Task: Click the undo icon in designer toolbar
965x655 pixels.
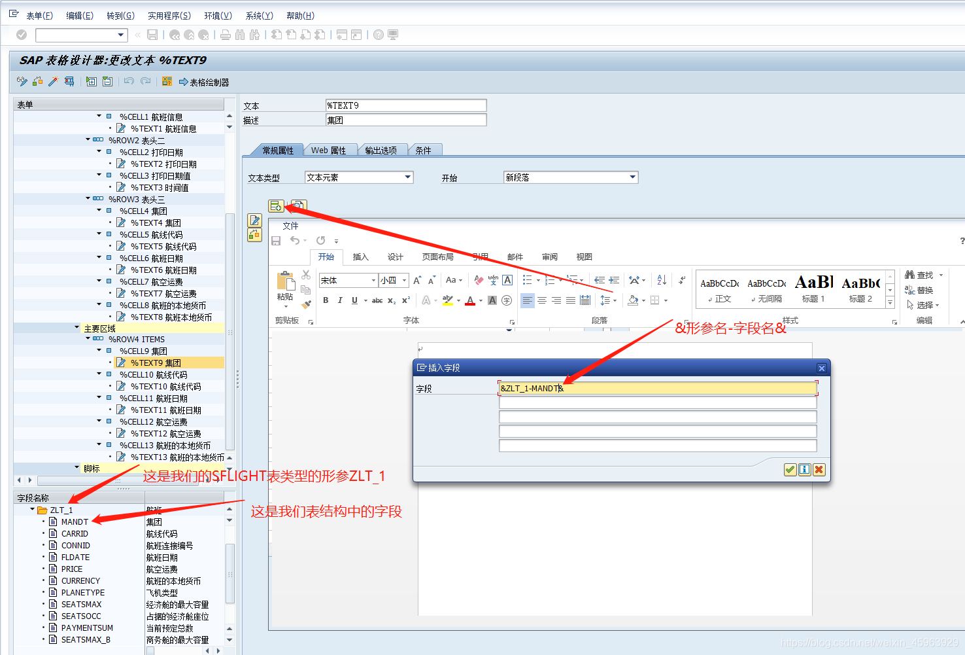Action: [129, 81]
